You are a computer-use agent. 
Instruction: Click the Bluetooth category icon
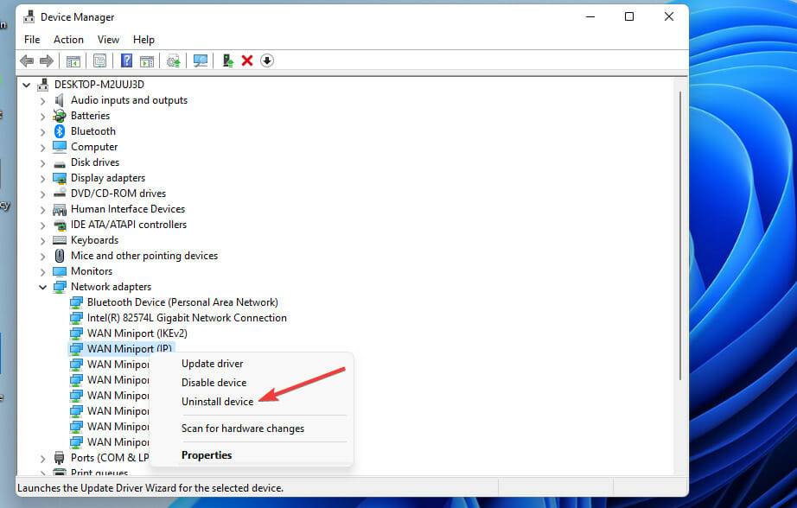pyautogui.click(x=60, y=131)
